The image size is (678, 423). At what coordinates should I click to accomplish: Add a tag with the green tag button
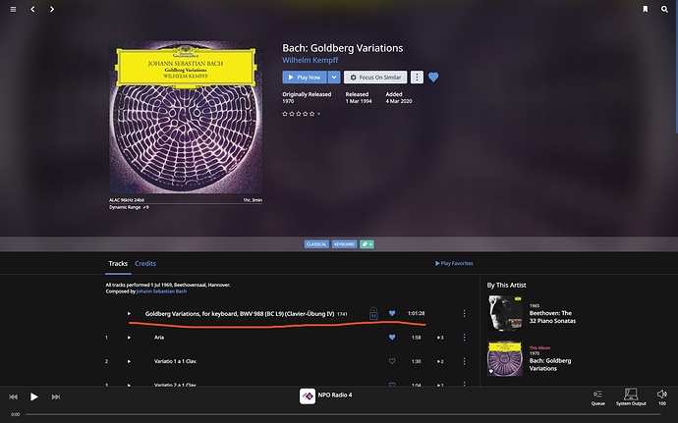(367, 244)
